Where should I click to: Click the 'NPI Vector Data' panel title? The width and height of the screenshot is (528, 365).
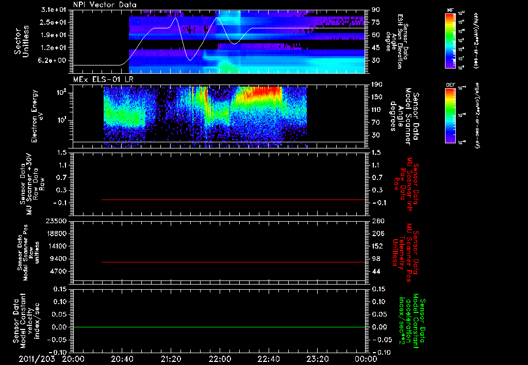[x=105, y=5]
